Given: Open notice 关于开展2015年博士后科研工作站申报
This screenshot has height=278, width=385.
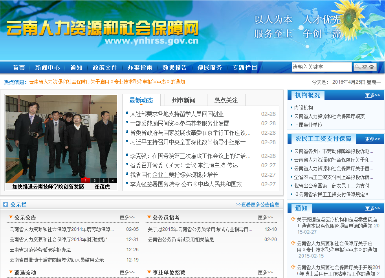Looking at the screenshot, I should pyautogui.click(x=338, y=270).
